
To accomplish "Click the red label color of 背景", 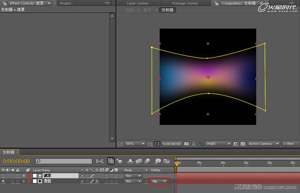I will (29, 181).
